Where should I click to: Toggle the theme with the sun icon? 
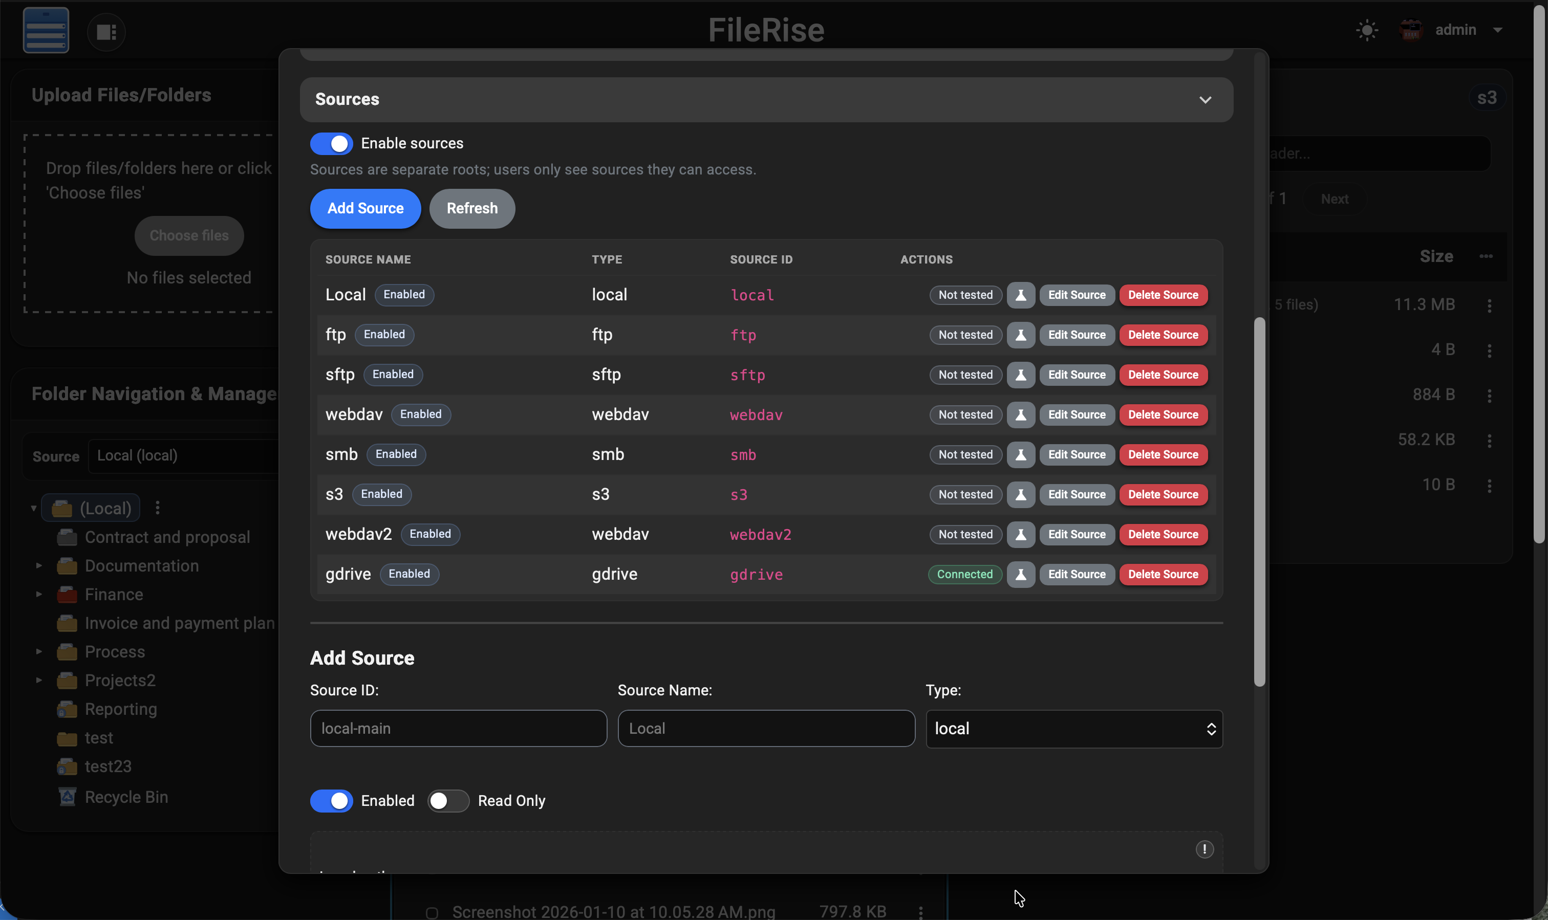click(x=1366, y=29)
